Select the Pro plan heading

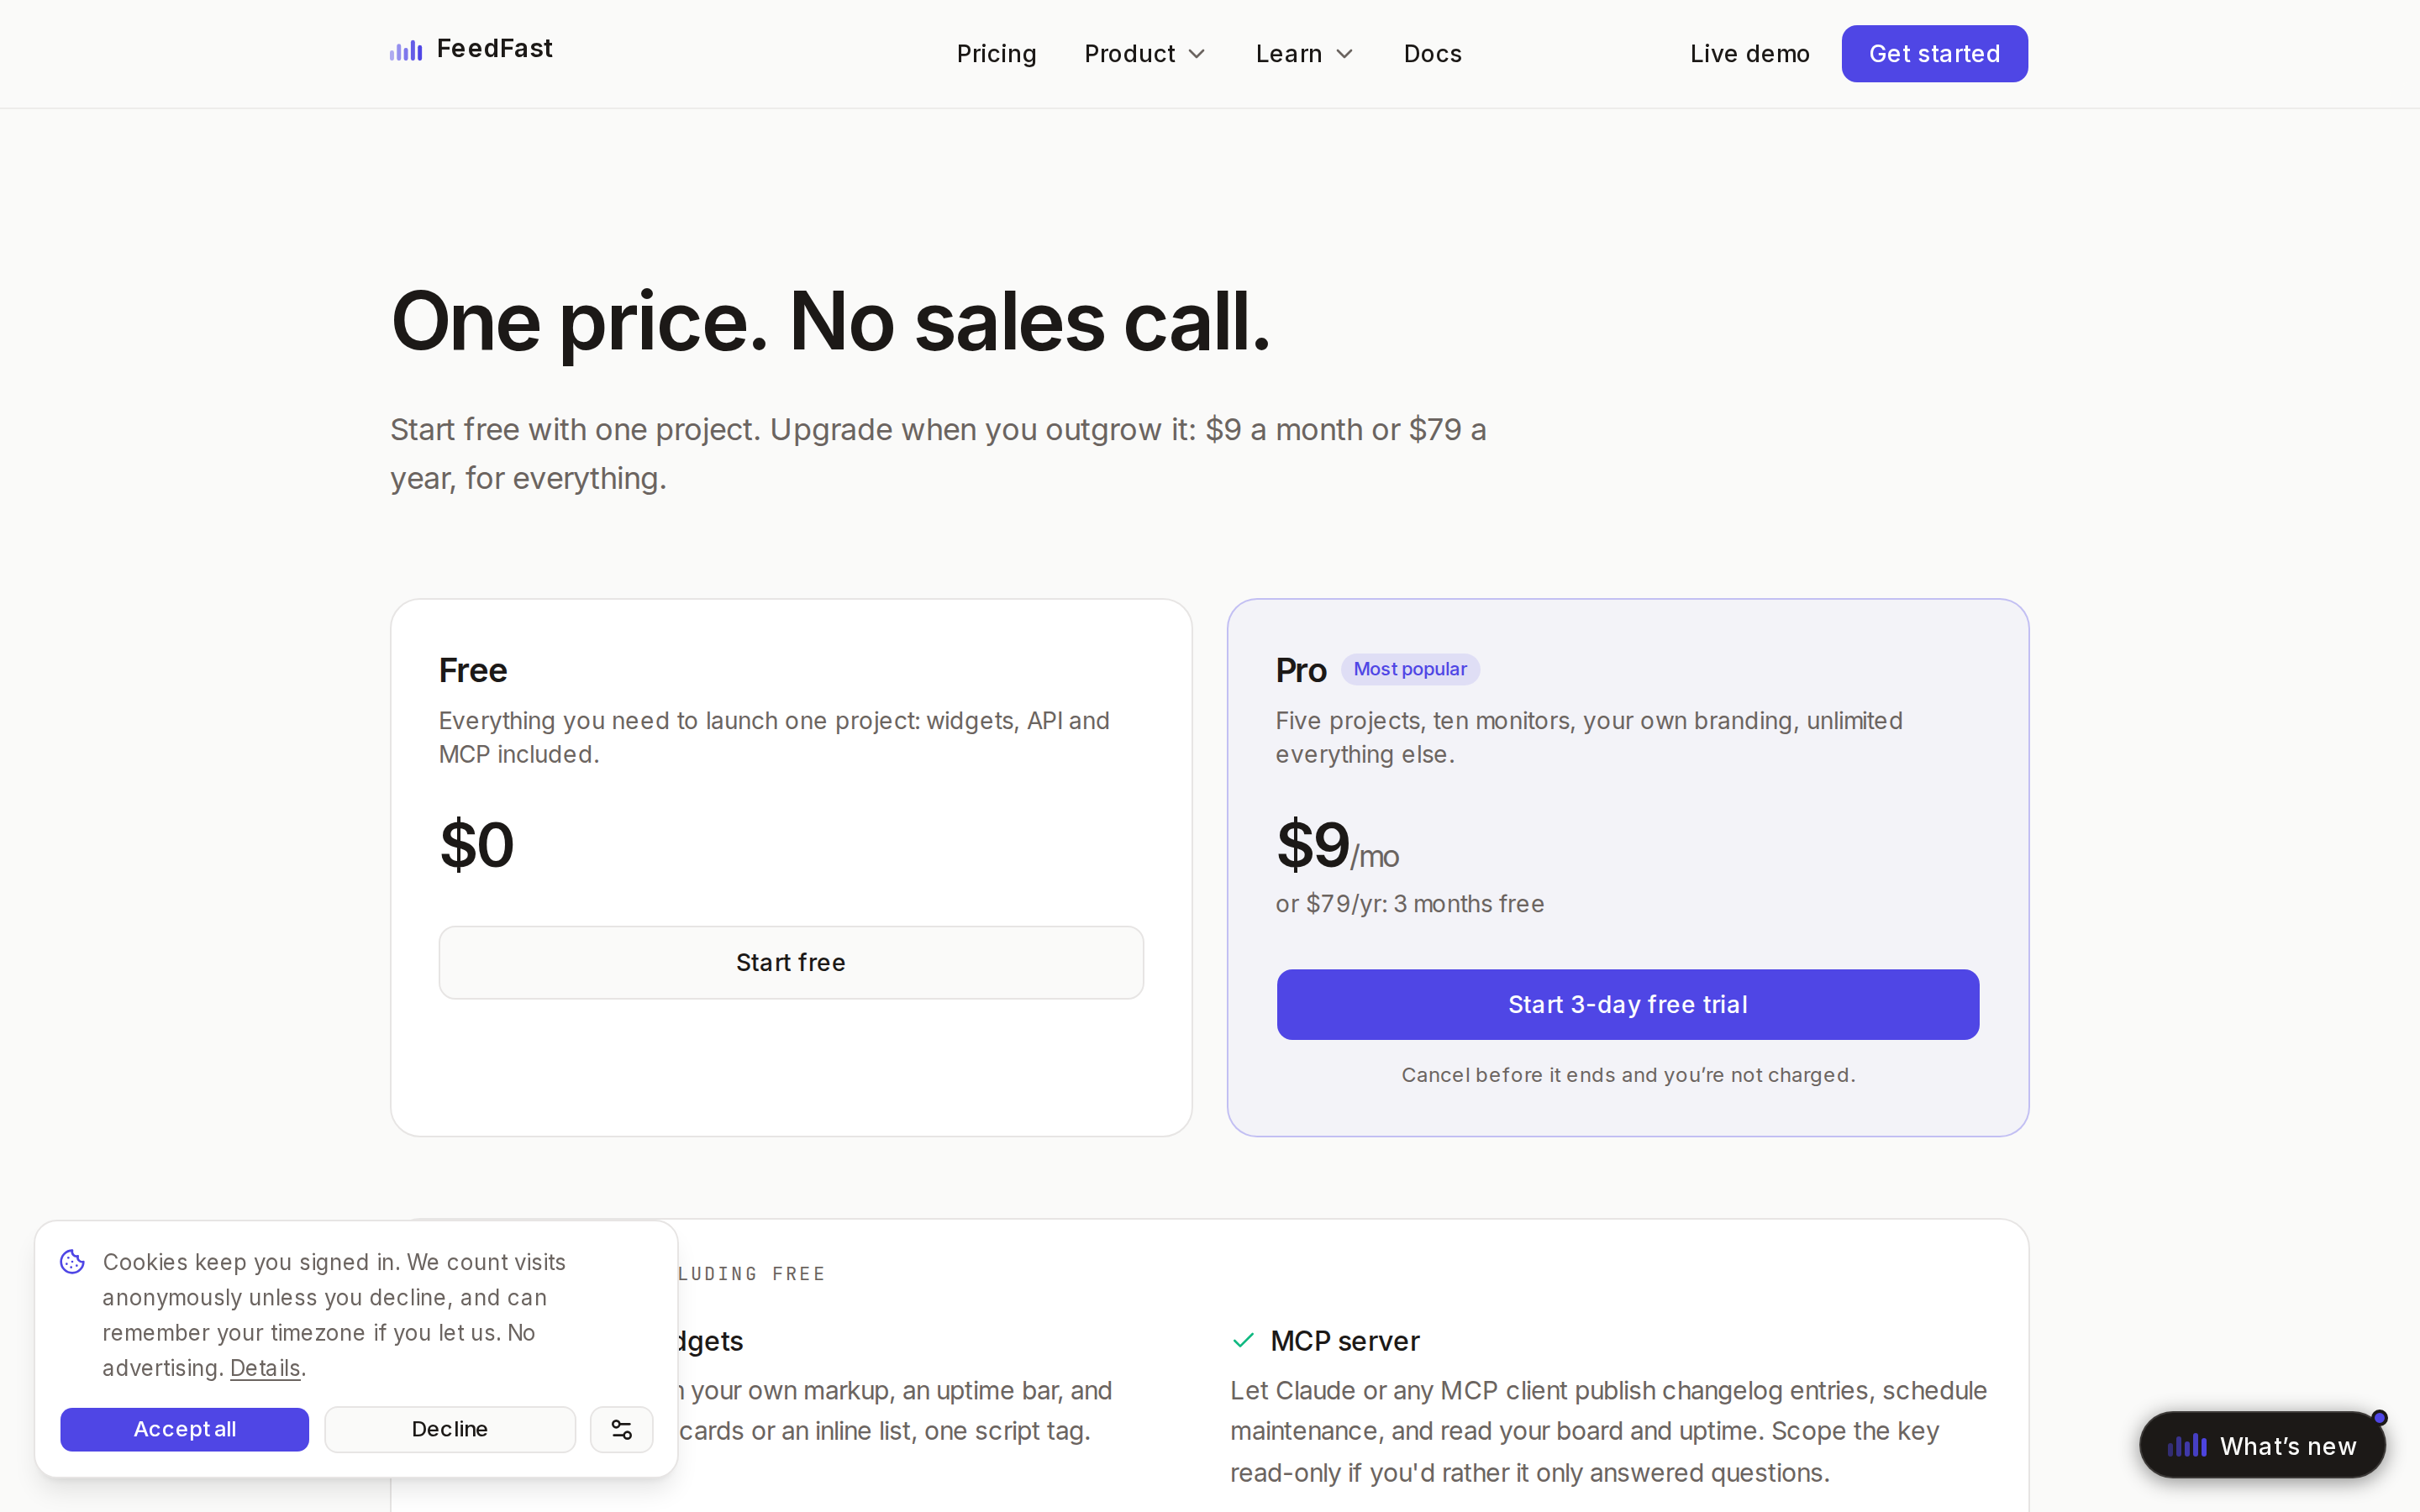point(1301,670)
